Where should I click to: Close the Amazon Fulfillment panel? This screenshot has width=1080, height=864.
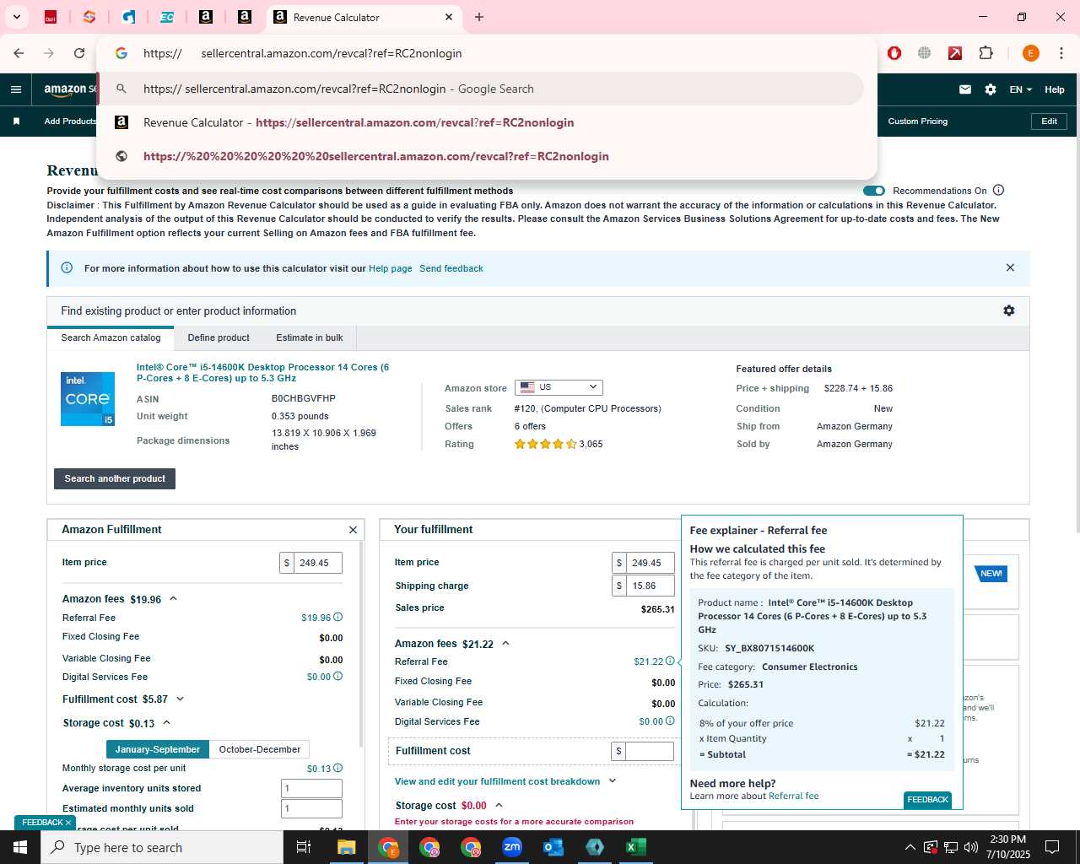[x=353, y=530]
